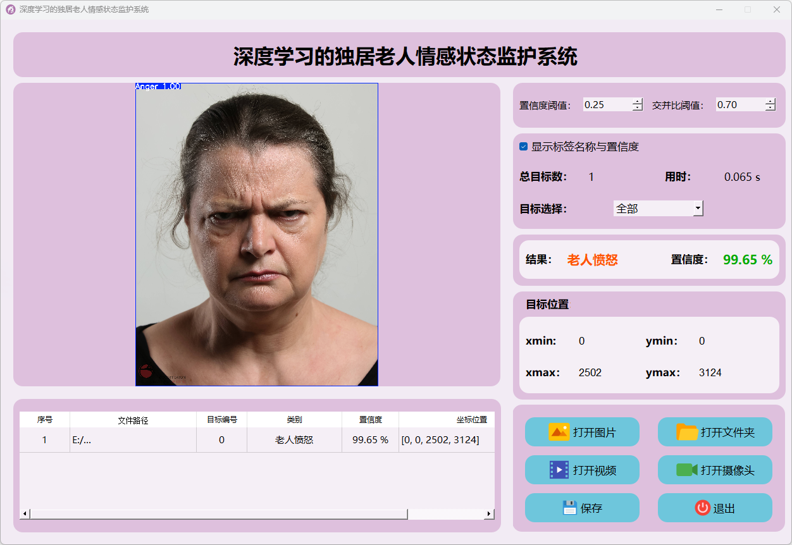The height and width of the screenshot is (545, 792).
Task: Increase the 置信度阈值 value with up arrow
Action: coord(637,101)
